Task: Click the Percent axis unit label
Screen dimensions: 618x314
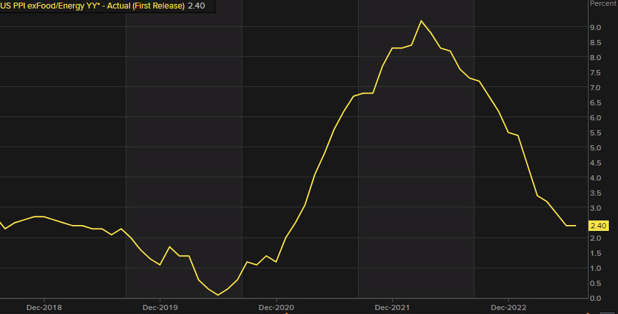Action: pos(603,3)
